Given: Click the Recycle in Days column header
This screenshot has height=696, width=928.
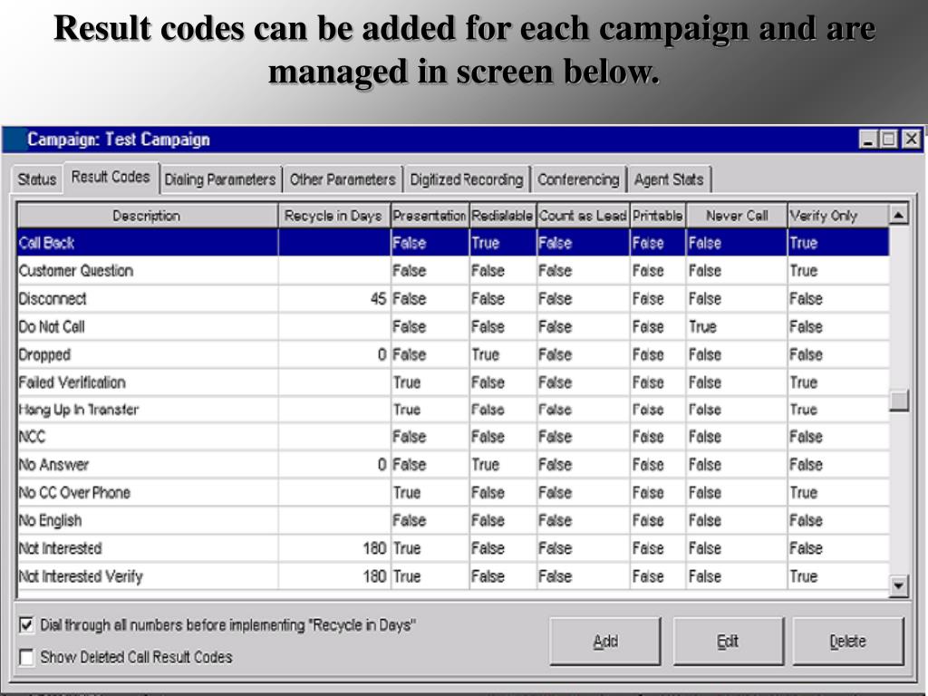Looking at the screenshot, I should tap(333, 216).
